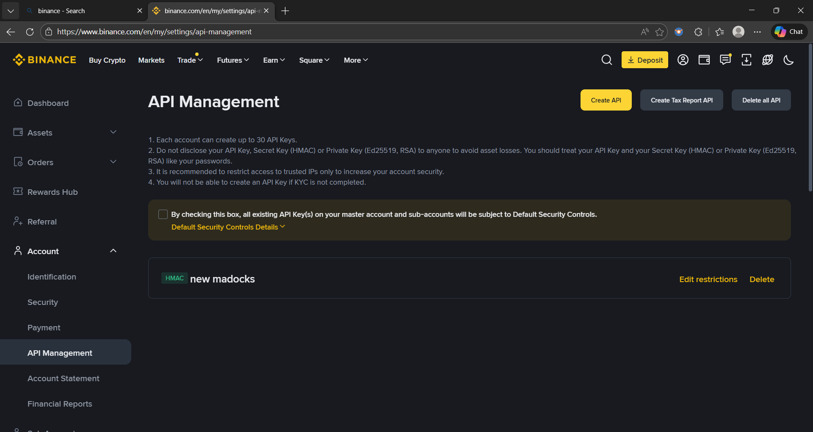Open the user profile icon
The height and width of the screenshot is (432, 813).
(x=683, y=60)
